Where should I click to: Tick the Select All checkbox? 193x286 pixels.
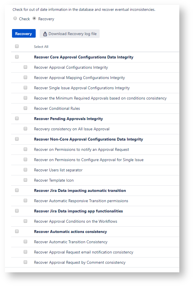coord(17,46)
